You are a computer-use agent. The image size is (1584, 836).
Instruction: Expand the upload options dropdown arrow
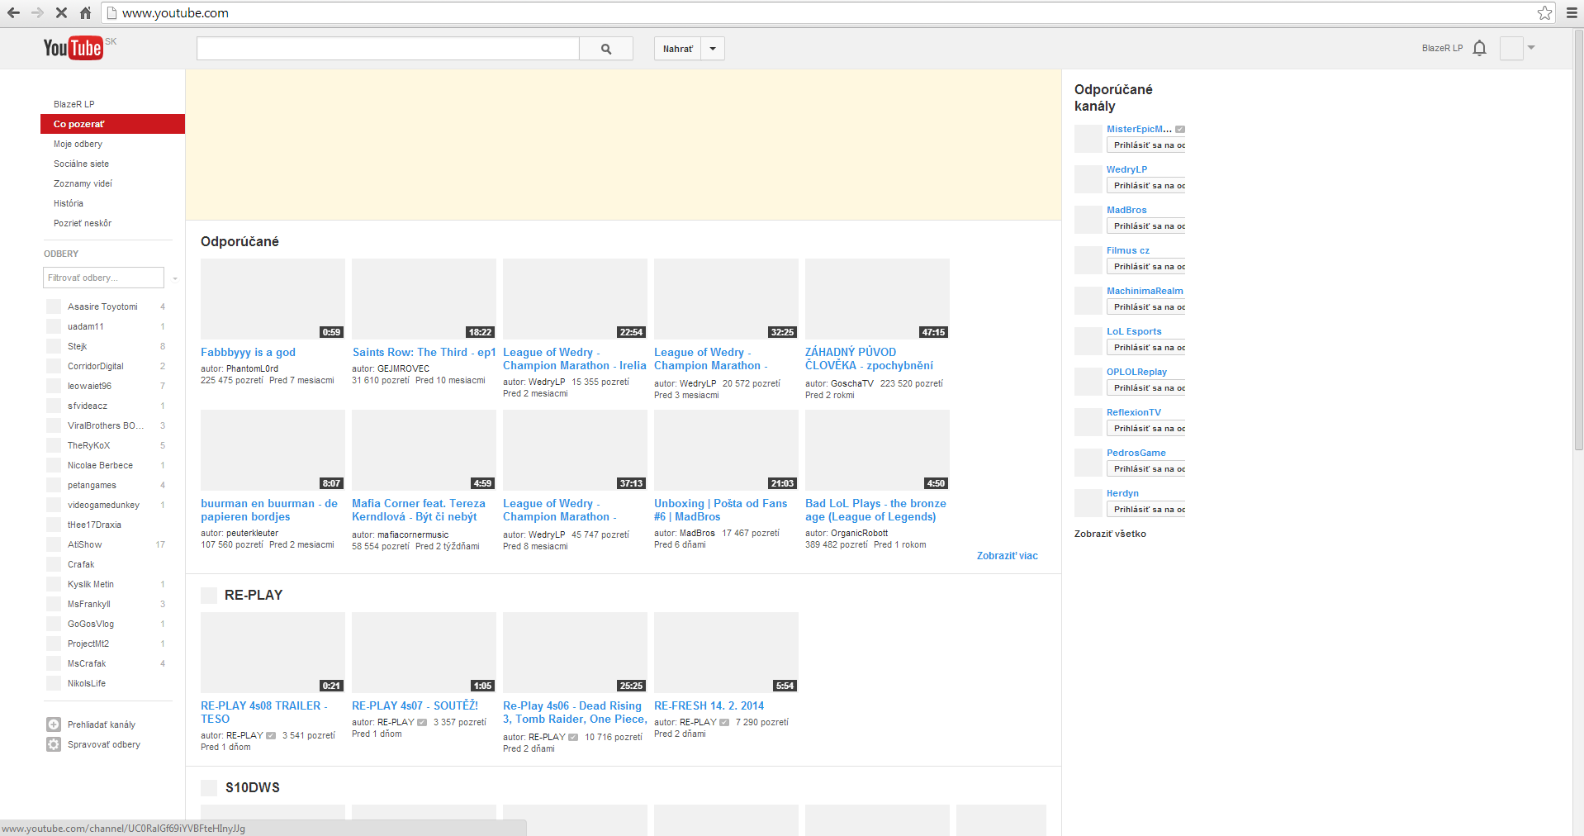pyautogui.click(x=713, y=49)
